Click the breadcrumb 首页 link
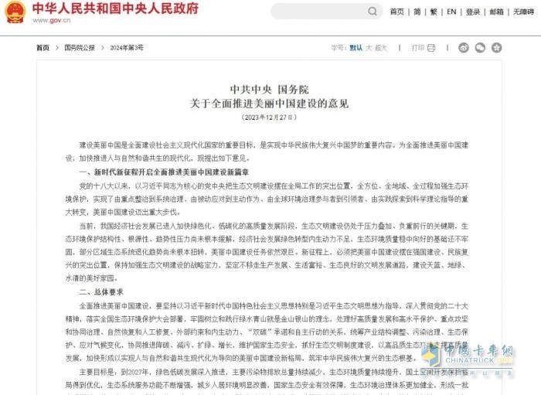The height and width of the screenshot is (395, 541). 43,48
